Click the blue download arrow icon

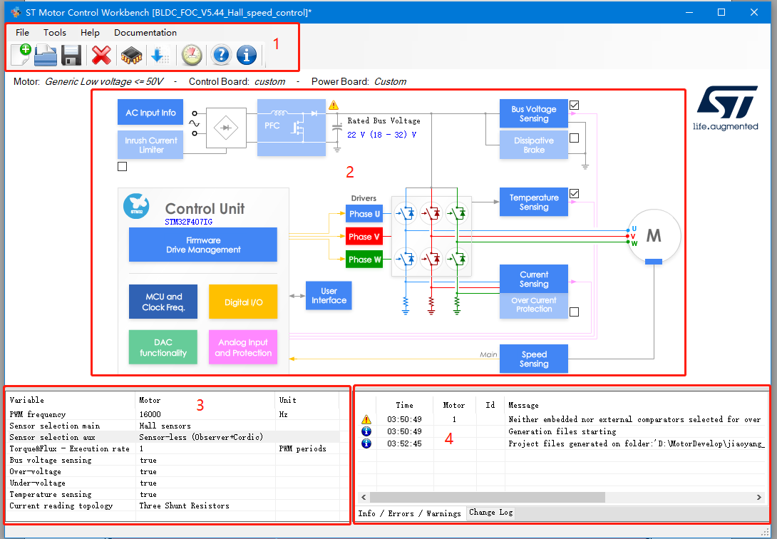click(x=160, y=55)
